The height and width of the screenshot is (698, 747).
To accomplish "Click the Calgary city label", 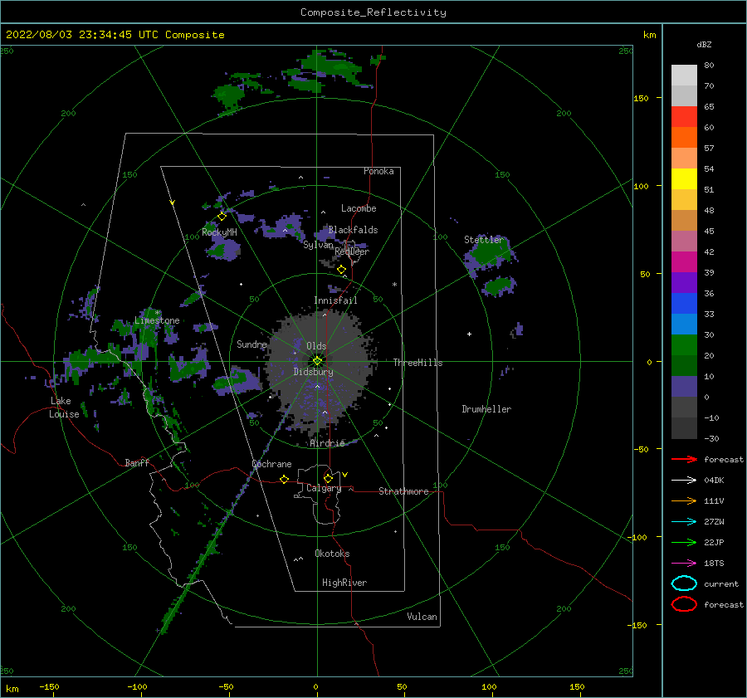I will [324, 488].
